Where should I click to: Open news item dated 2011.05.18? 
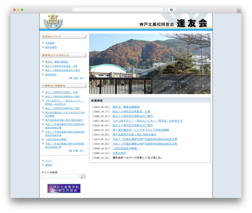click(x=145, y=139)
